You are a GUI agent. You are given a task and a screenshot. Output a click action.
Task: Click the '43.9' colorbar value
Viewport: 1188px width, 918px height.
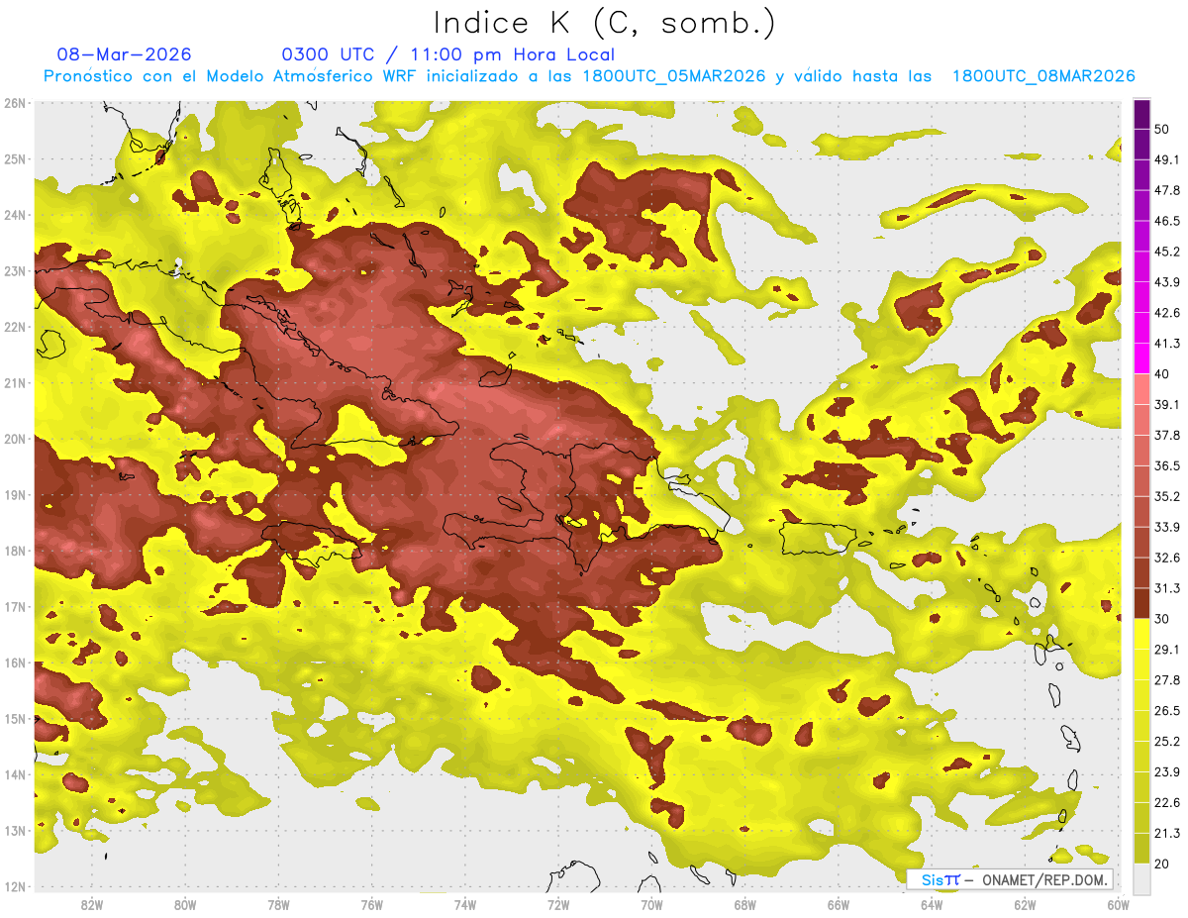coord(1166,282)
